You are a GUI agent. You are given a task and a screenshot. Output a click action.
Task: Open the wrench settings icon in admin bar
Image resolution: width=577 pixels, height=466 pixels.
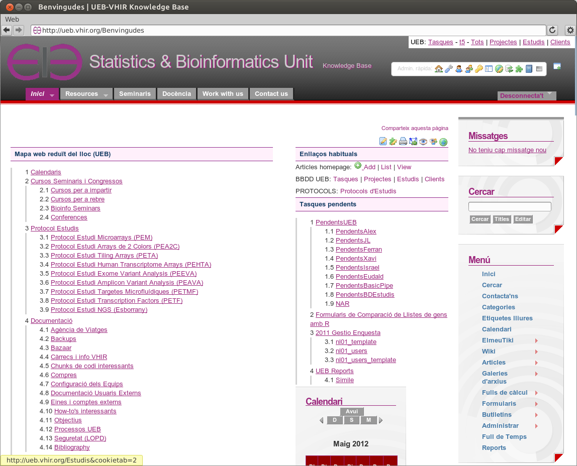tap(449, 69)
